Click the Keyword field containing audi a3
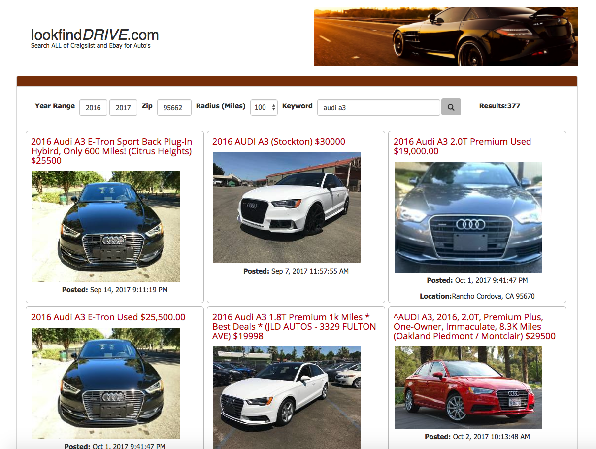 click(x=378, y=107)
